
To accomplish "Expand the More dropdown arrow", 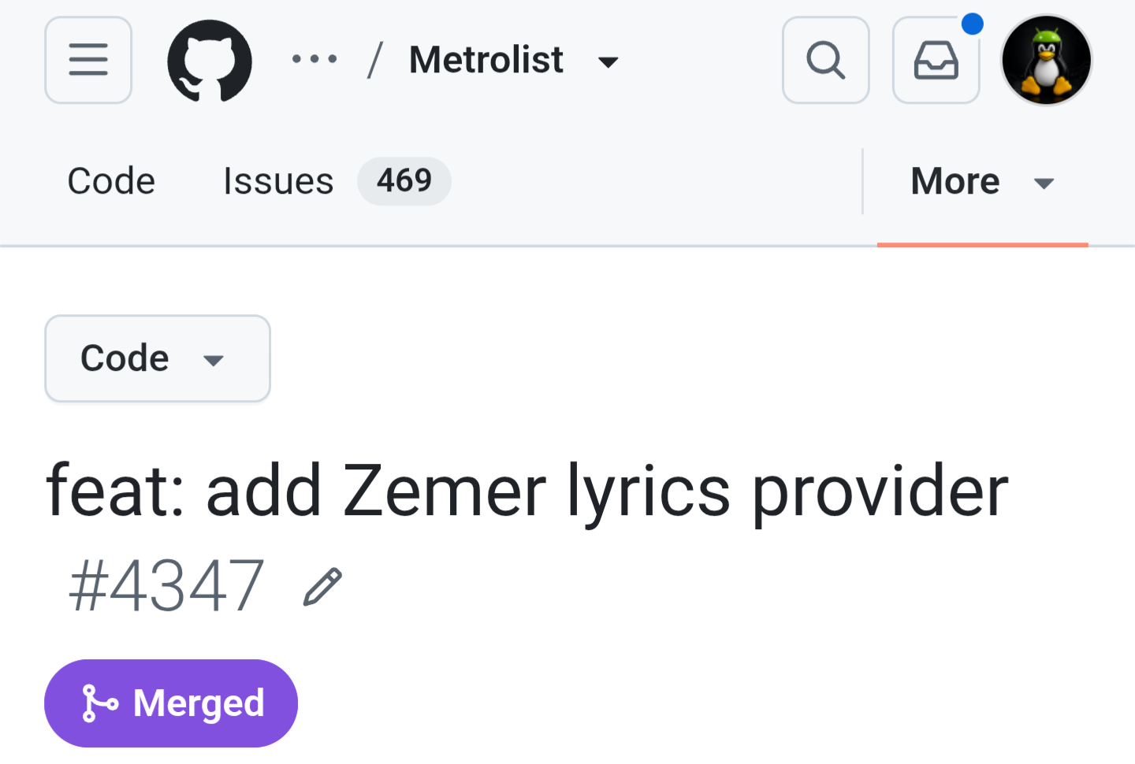I will click(1044, 184).
